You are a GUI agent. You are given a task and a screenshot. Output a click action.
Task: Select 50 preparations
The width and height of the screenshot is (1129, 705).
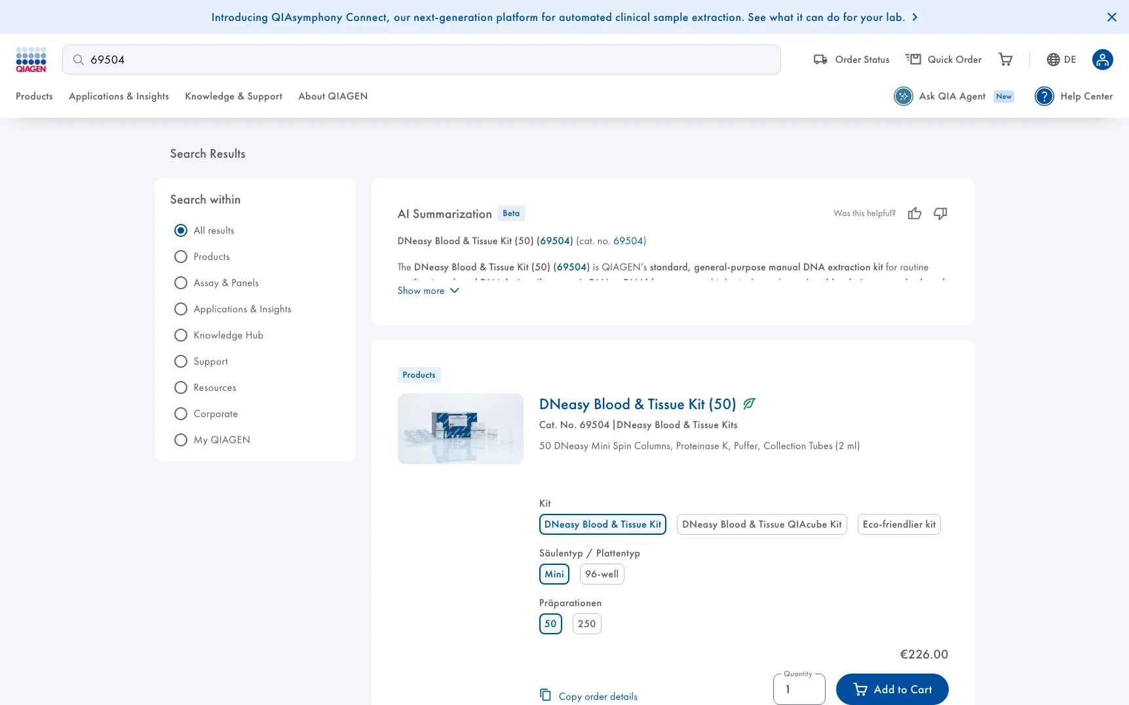[x=550, y=624]
